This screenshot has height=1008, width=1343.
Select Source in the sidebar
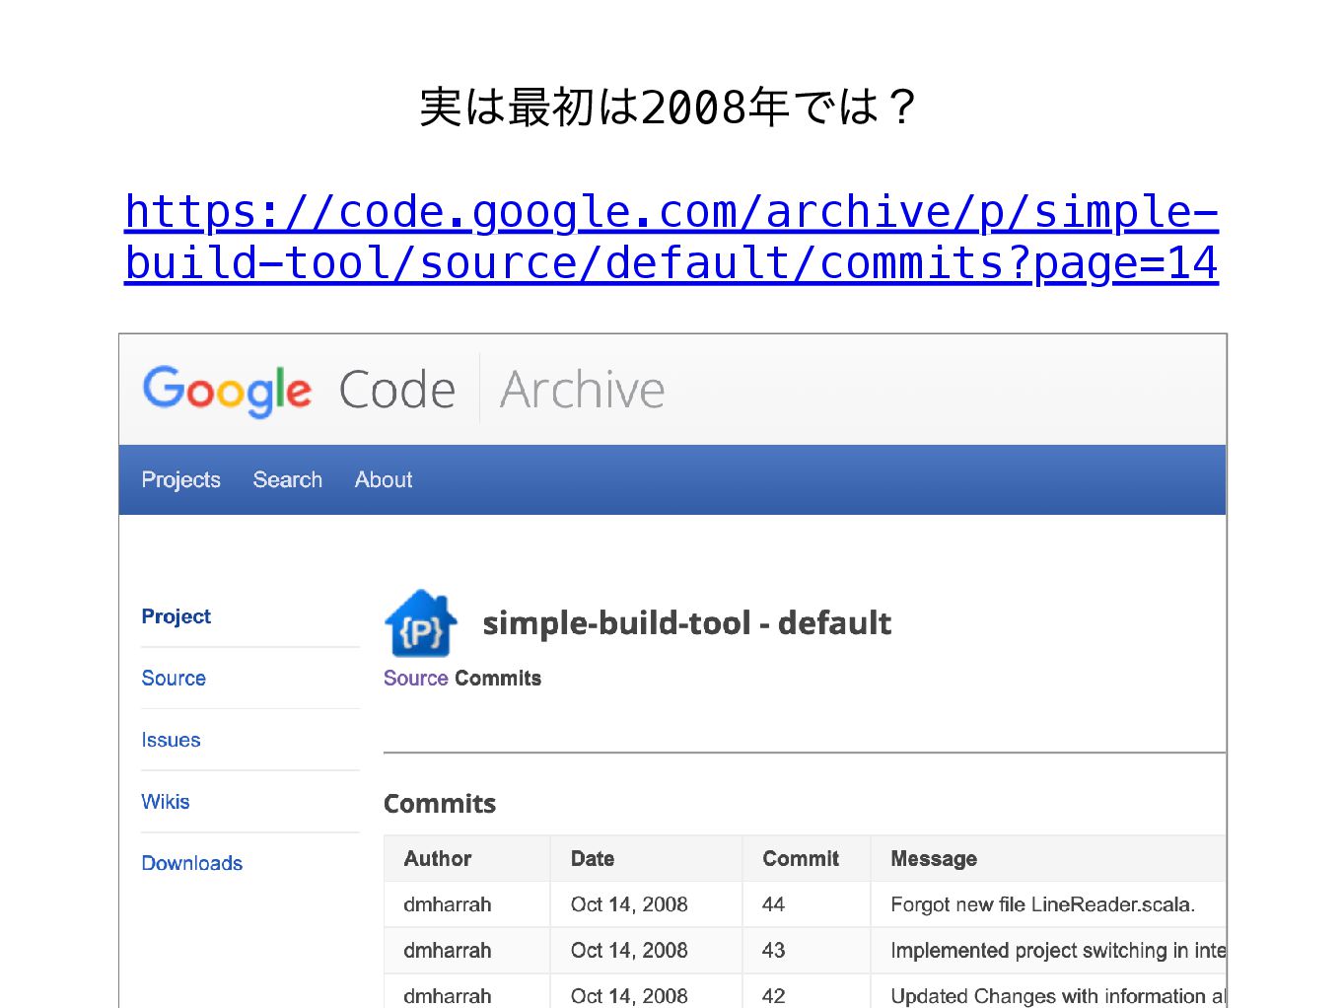tap(174, 679)
